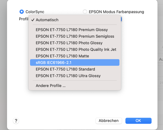Screen dimensions: 163x130
Task: Select EPSON Modus Farbanpassung radio button
Action: [85, 12]
